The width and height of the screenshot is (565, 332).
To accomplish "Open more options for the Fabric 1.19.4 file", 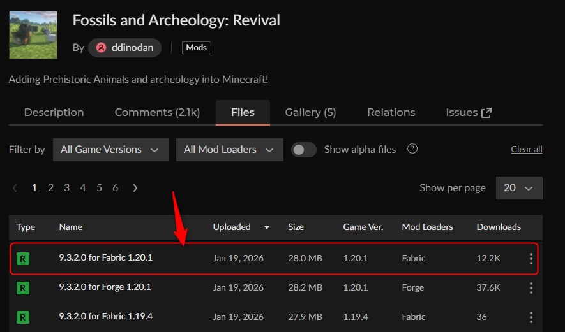I will [531, 317].
